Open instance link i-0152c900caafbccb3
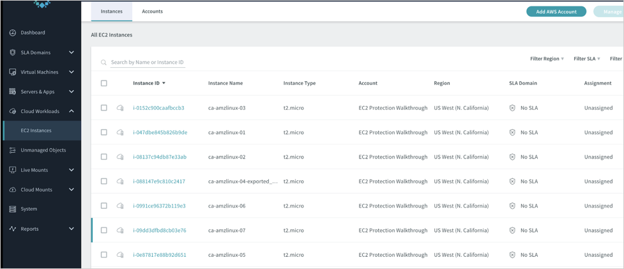624x269 pixels. click(159, 108)
